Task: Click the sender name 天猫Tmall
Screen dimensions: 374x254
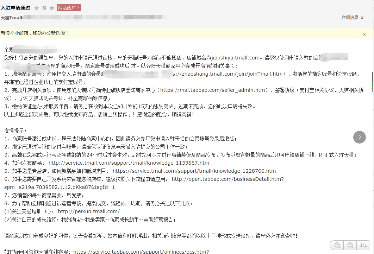Action: [12, 18]
